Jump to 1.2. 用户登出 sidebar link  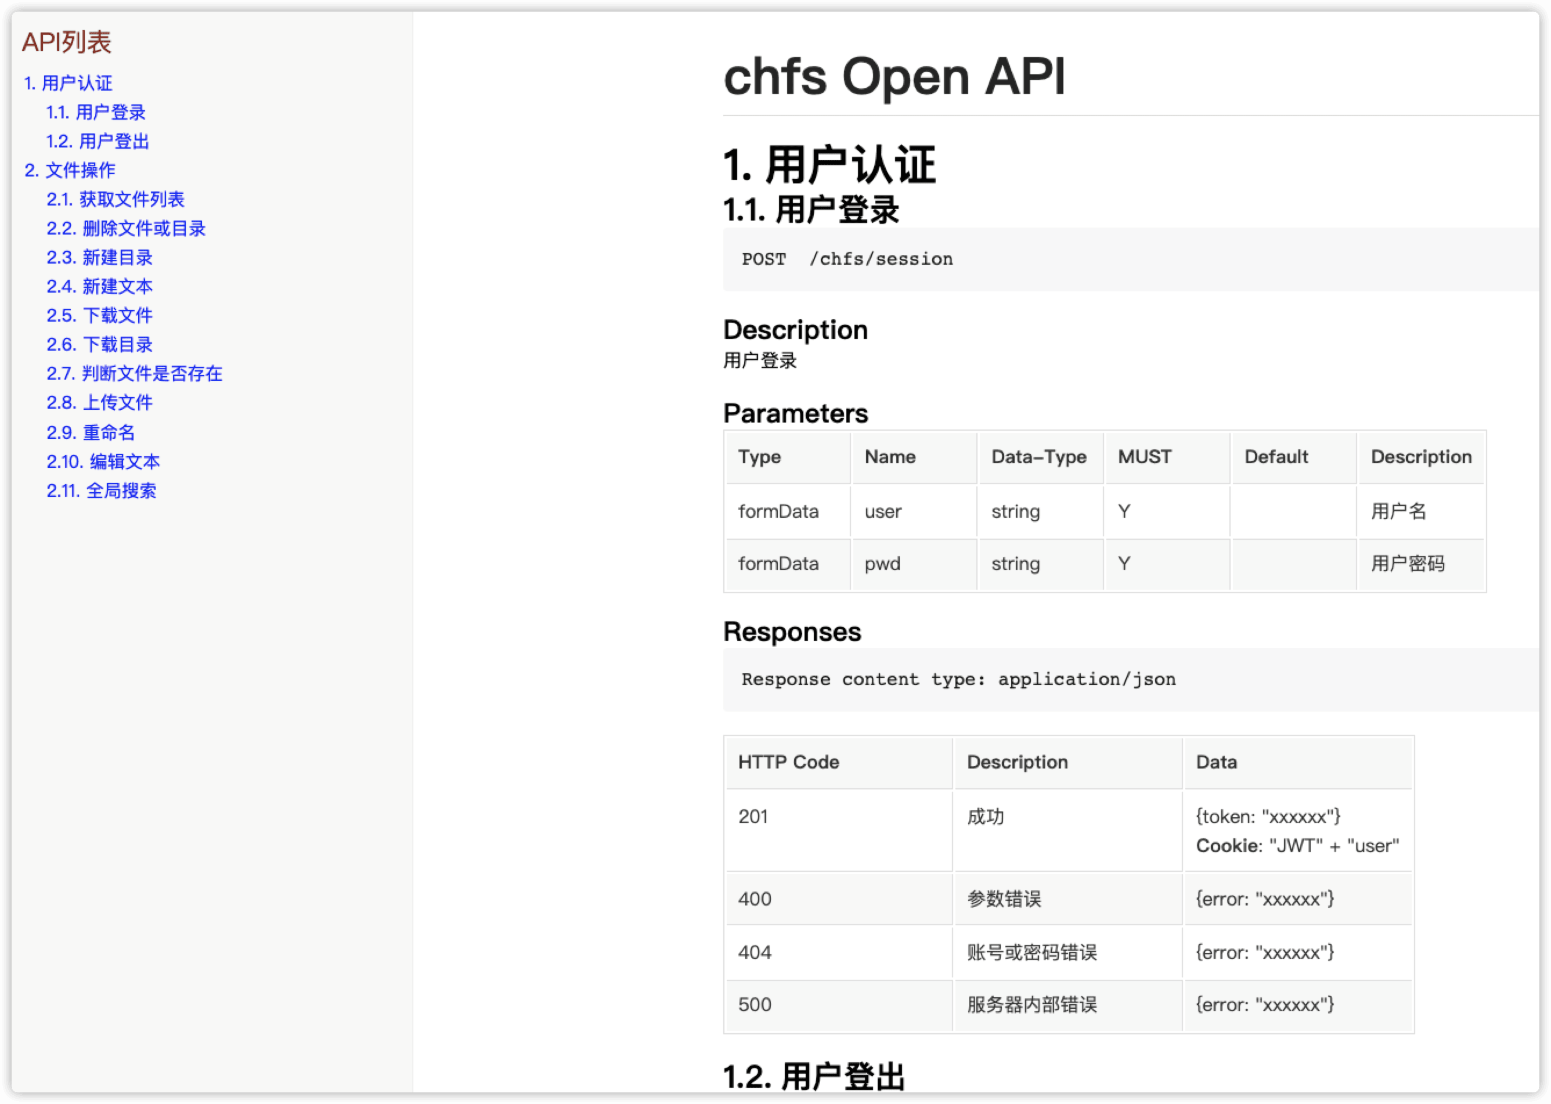(x=98, y=142)
